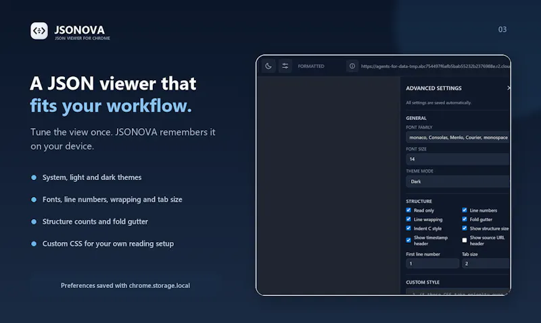Click 'Preferences saved with chrome.storage.local' text
Image resolution: width=541 pixels, height=323 pixels.
(125, 285)
